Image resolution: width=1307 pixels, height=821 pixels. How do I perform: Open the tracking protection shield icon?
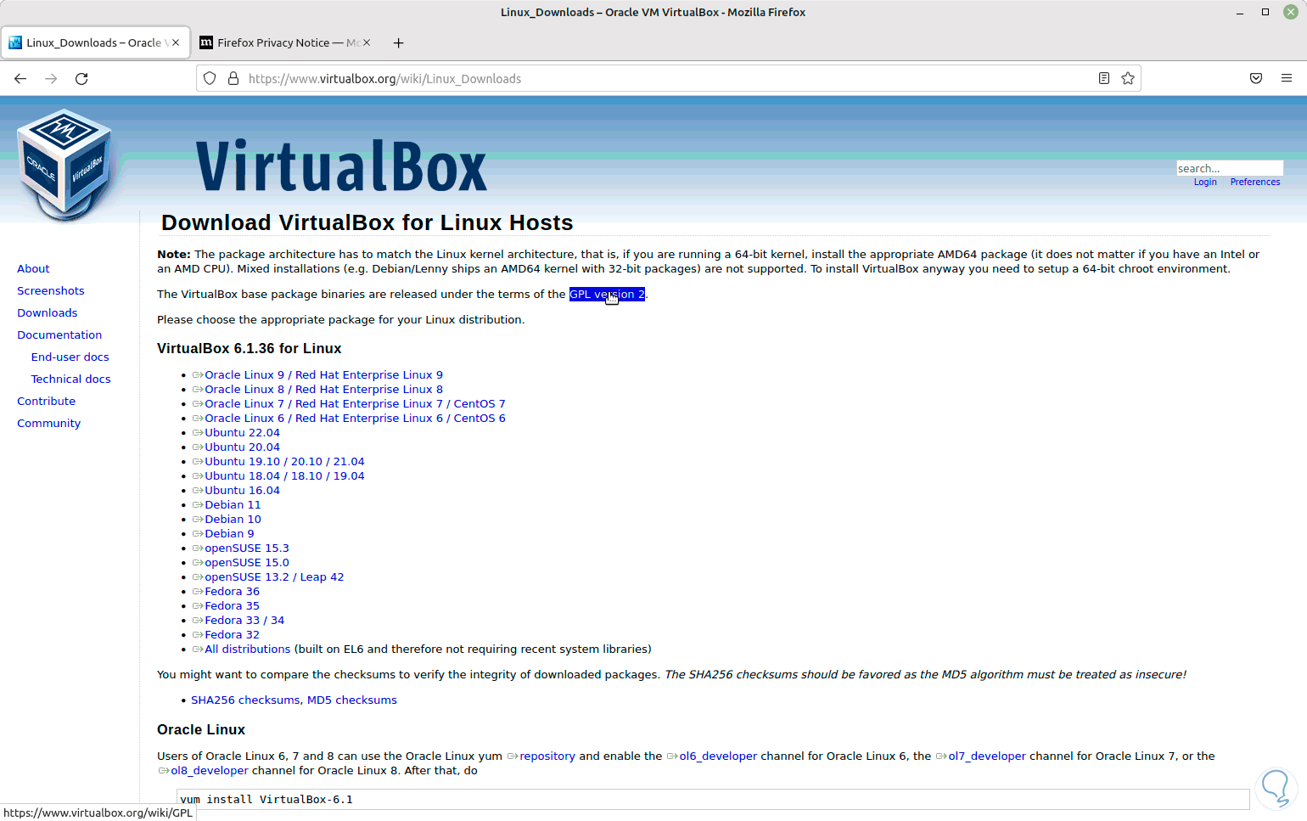[x=210, y=79]
